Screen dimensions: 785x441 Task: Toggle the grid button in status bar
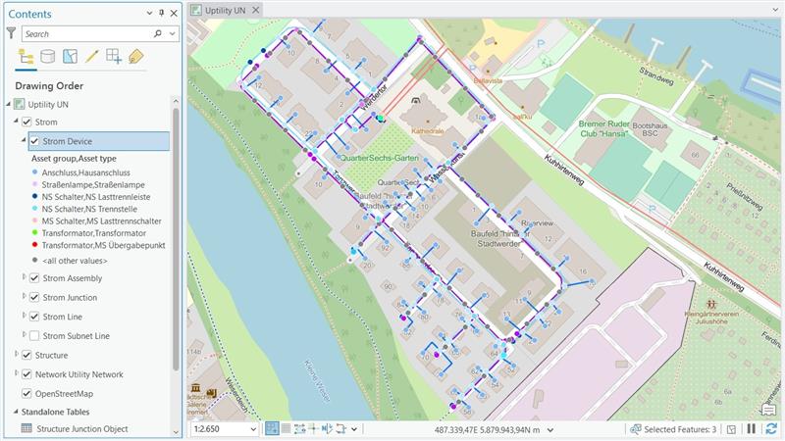click(x=286, y=428)
